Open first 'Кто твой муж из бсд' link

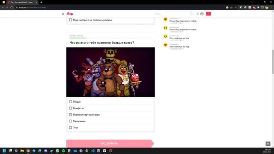point(179,38)
